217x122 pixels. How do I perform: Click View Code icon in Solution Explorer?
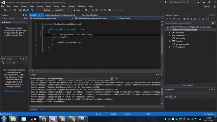pyautogui.click(x=200, y=19)
